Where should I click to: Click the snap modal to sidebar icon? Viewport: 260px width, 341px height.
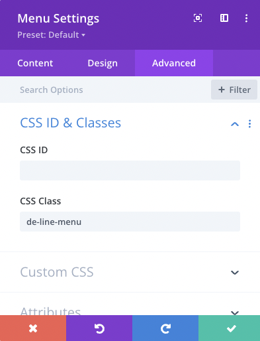pyautogui.click(x=224, y=18)
